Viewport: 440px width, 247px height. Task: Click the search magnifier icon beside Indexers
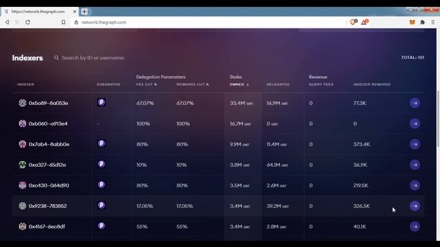click(x=56, y=58)
